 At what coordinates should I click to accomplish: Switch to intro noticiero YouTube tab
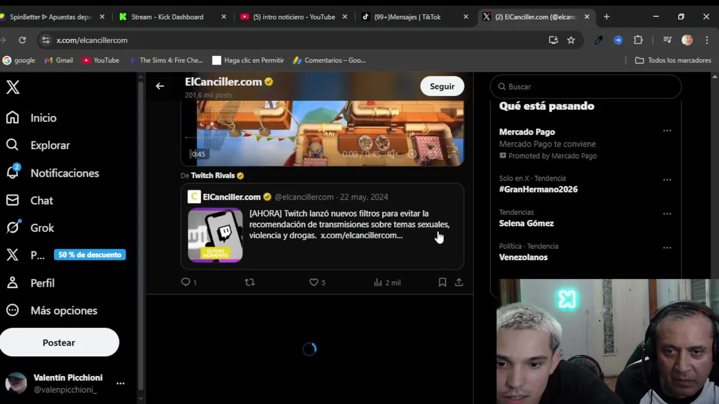[294, 17]
